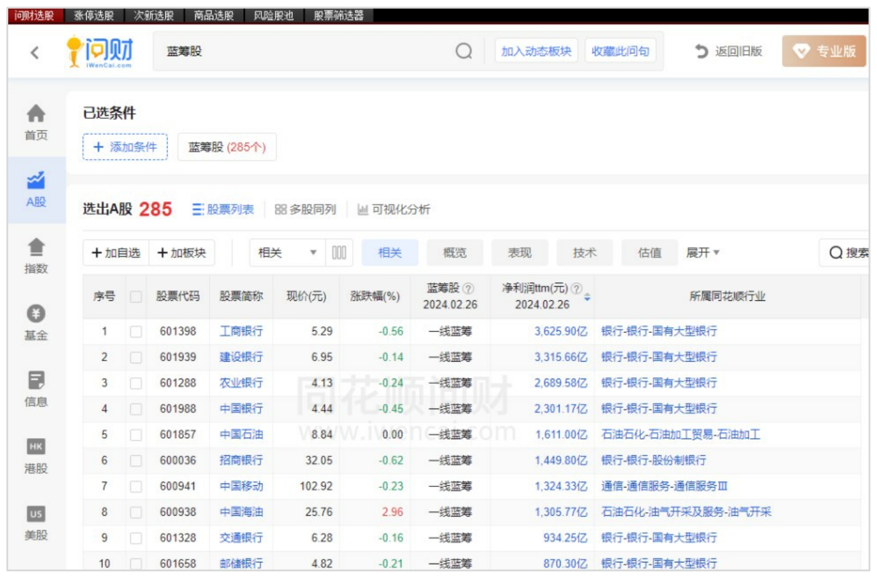Open 首页 home icon in sidebar
The width and height of the screenshot is (877, 580).
point(36,113)
